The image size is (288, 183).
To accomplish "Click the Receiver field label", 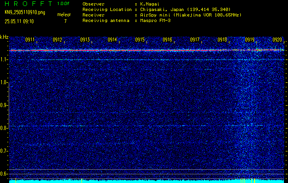I will coord(93,15).
